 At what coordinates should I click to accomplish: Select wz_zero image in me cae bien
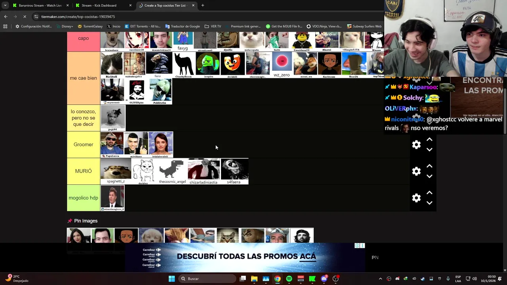[x=282, y=65]
